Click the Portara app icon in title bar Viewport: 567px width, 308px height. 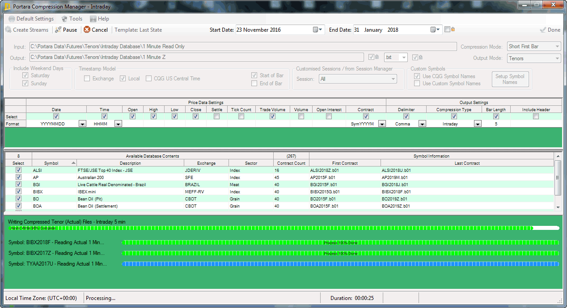pyautogui.click(x=6, y=7)
